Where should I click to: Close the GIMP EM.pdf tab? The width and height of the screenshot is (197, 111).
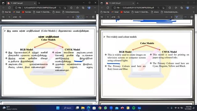point(133,3)
